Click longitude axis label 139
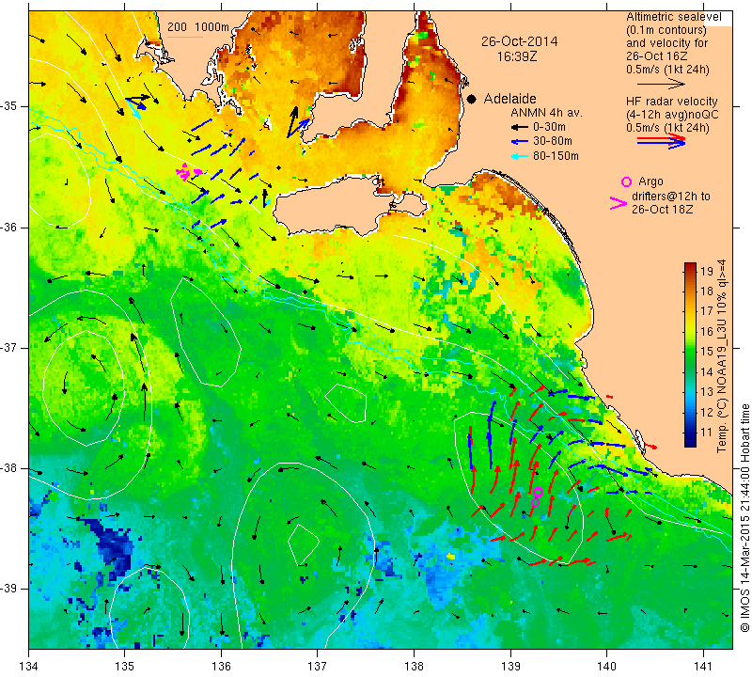752x677 pixels. pyautogui.click(x=510, y=666)
